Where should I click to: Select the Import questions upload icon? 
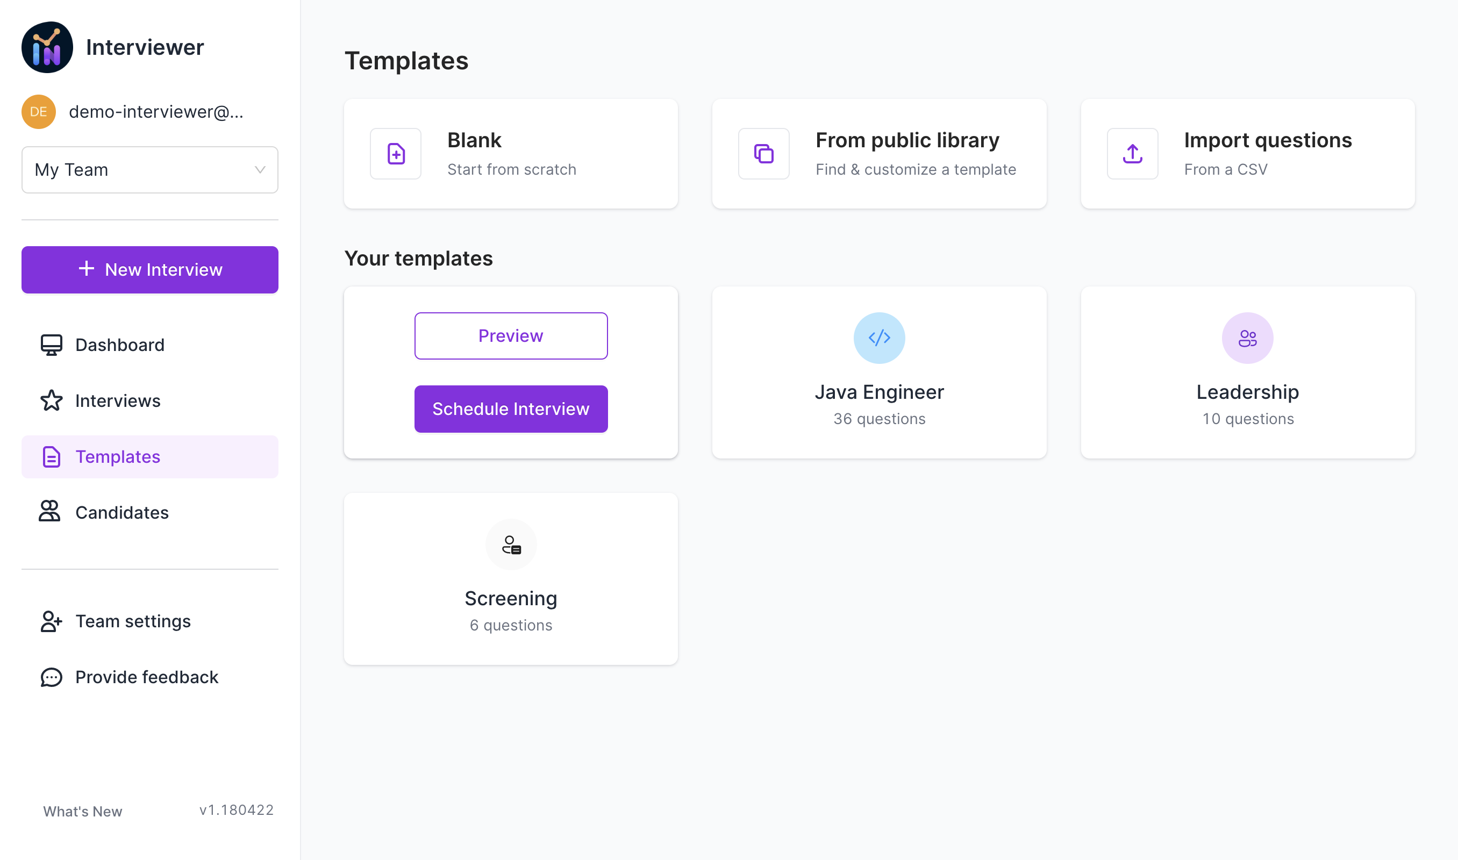(x=1132, y=154)
